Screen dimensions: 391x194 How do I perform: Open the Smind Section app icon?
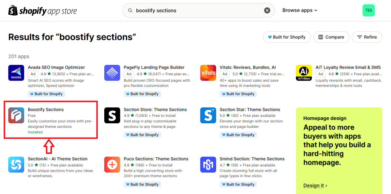208,165
